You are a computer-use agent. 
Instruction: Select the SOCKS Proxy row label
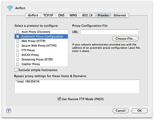(x=30, y=55)
